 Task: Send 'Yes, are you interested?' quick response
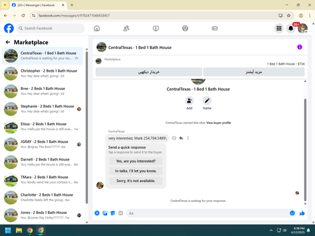coord(136,161)
